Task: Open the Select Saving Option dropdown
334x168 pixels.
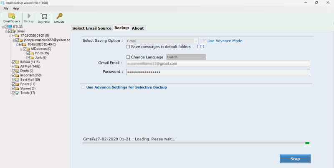Action: tap(162, 41)
